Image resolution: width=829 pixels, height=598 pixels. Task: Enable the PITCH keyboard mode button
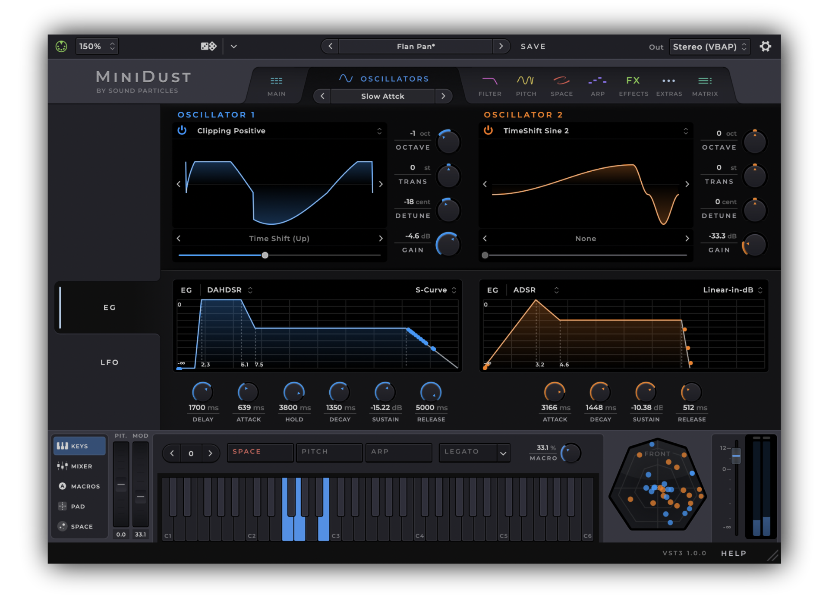329,452
